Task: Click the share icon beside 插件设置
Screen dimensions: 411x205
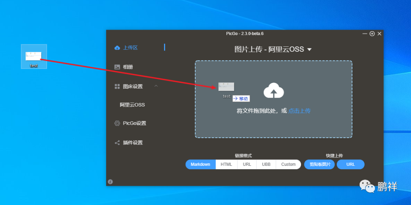Action: (117, 143)
